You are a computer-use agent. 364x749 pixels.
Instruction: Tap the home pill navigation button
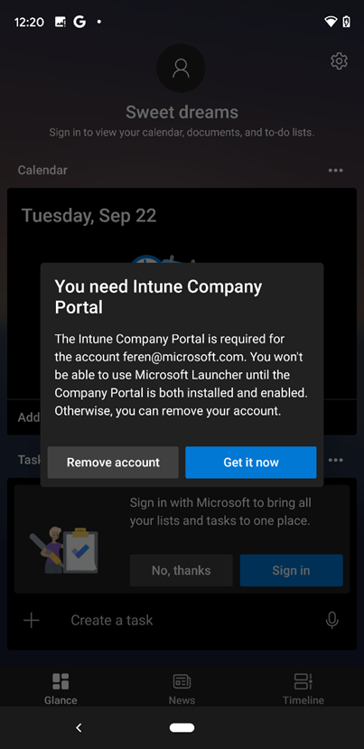pyautogui.click(x=182, y=727)
